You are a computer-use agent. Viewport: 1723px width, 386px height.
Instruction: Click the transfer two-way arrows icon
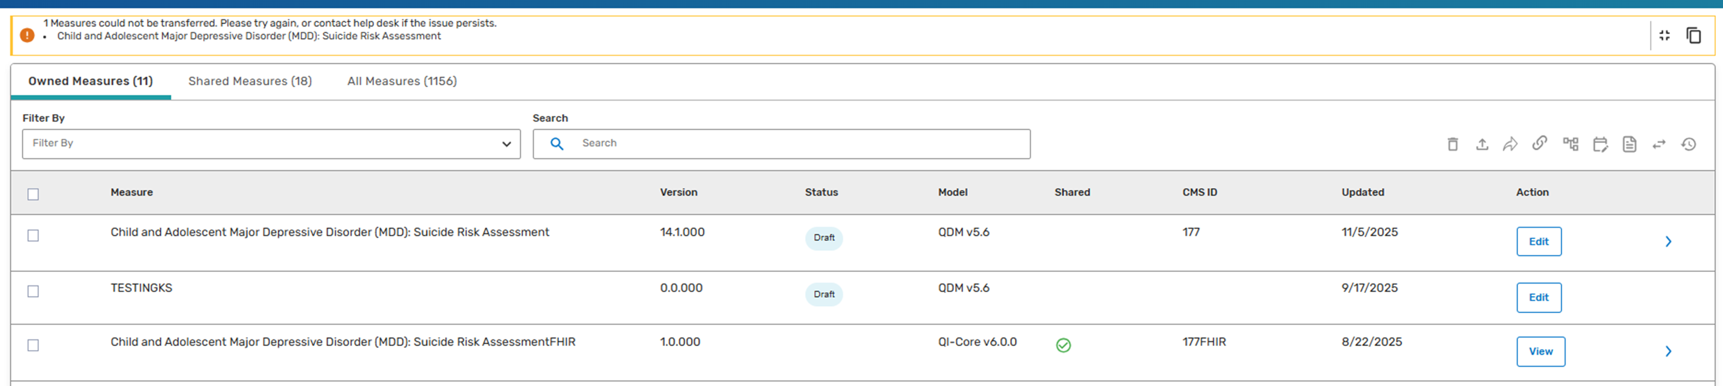[x=1659, y=144]
